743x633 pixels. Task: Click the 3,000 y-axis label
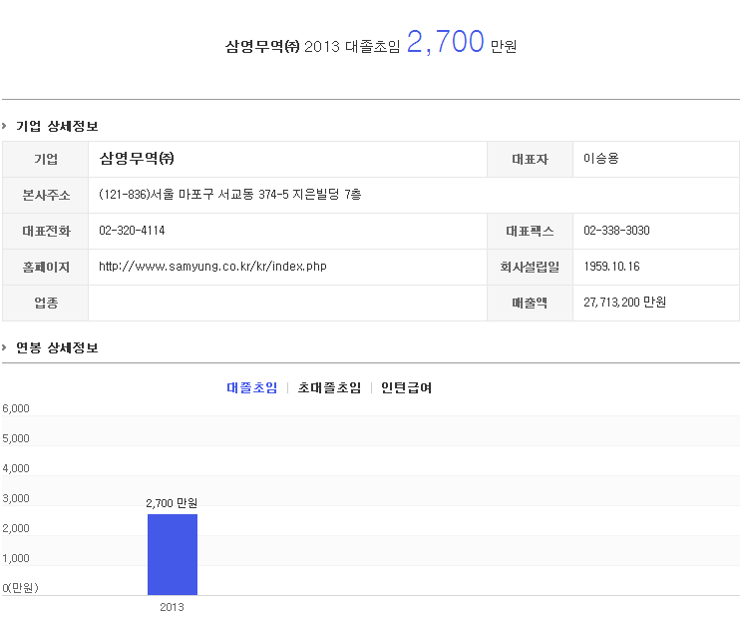click(16, 498)
